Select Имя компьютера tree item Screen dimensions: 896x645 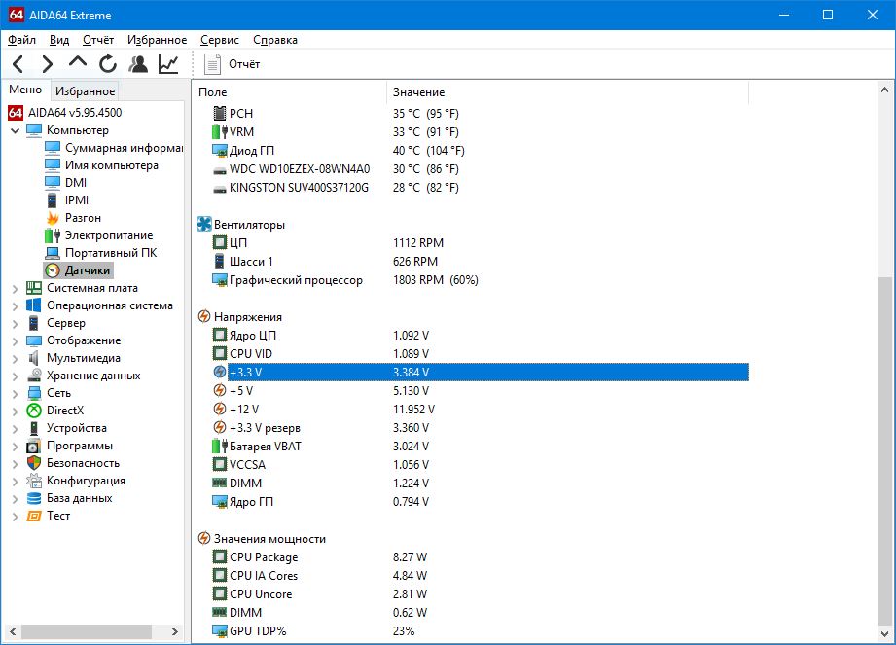pos(112,165)
